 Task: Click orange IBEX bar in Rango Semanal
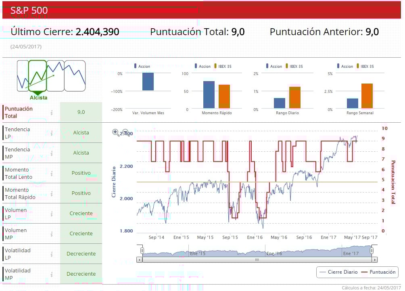367,96
